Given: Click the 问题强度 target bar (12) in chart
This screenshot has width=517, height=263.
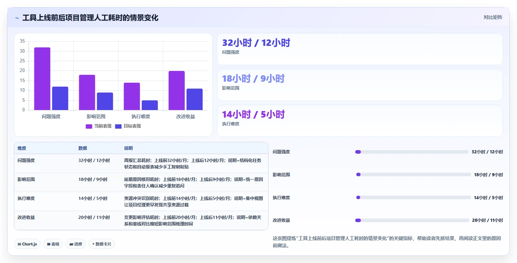Looking at the screenshot, I should coord(60,98).
